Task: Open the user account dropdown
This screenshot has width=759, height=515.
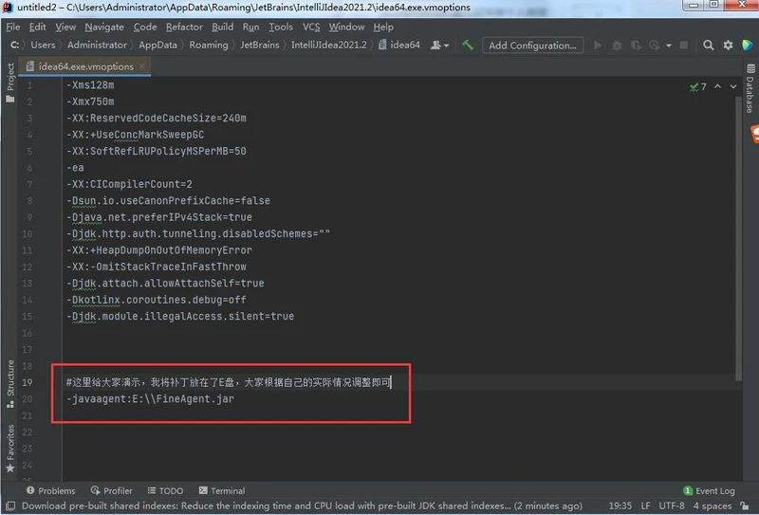Action: [x=440, y=45]
